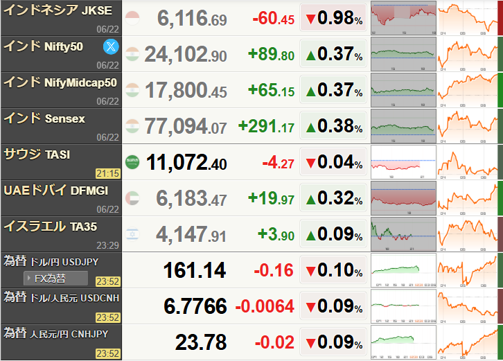
Task: Click the TA35 price 4,147.91
Action: tap(191, 235)
